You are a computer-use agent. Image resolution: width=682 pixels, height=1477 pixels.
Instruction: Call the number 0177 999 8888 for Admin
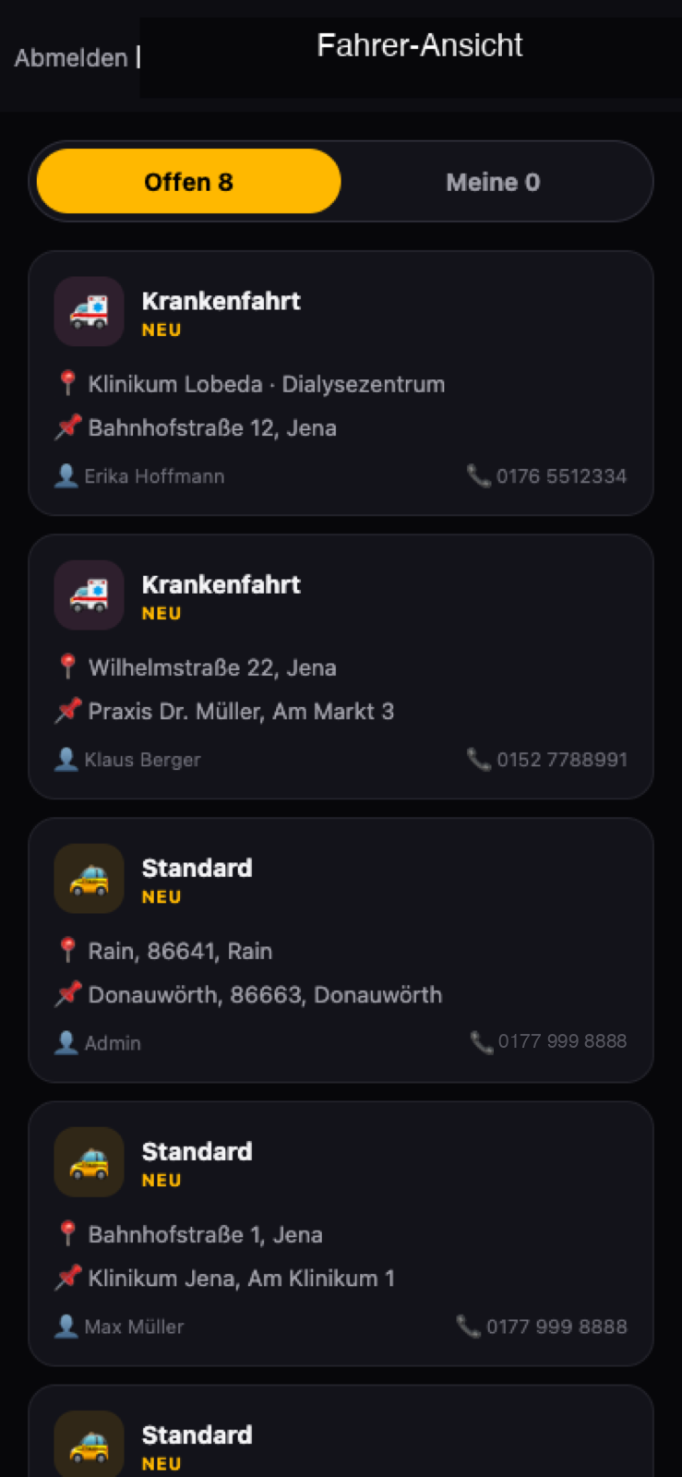tap(549, 1041)
